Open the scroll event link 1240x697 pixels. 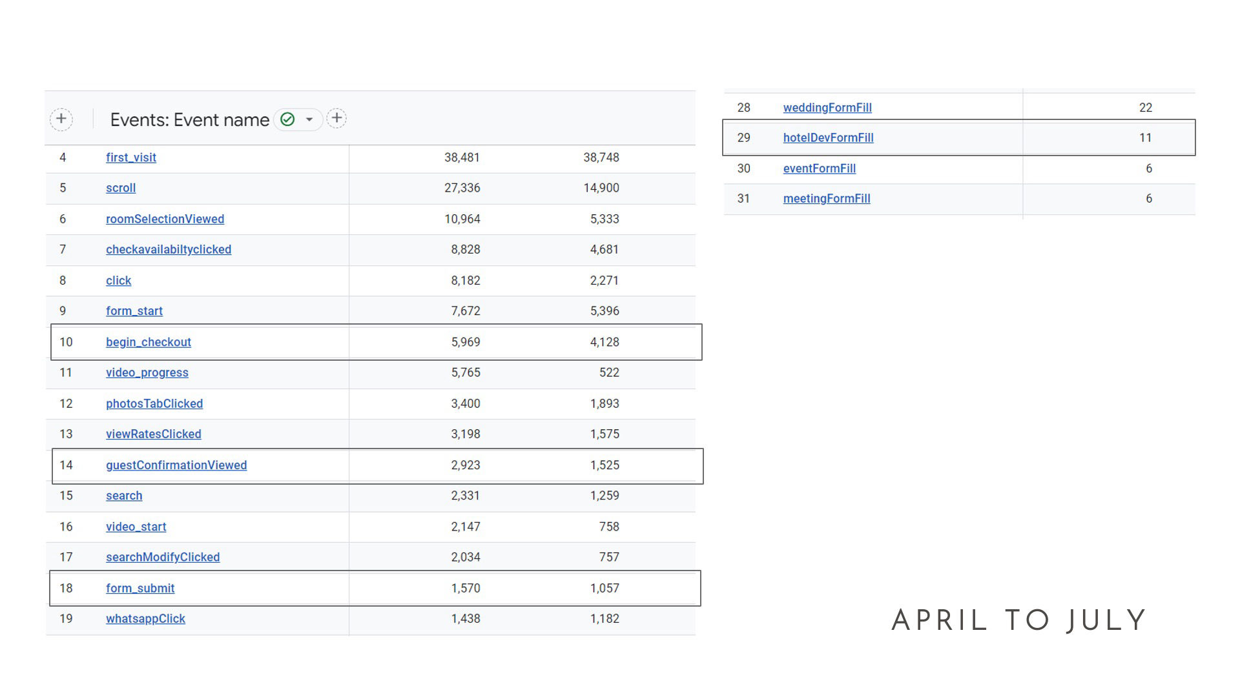click(121, 188)
